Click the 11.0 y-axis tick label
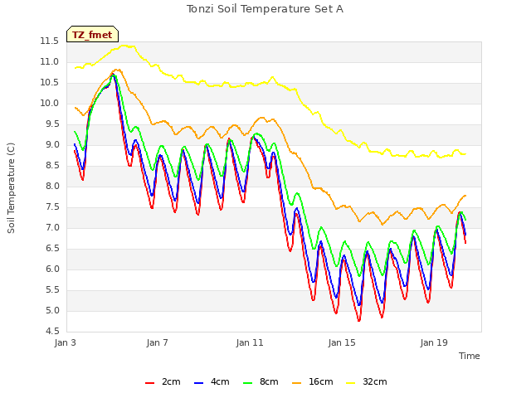Screen dimensions: 531x398 click(x=50, y=62)
